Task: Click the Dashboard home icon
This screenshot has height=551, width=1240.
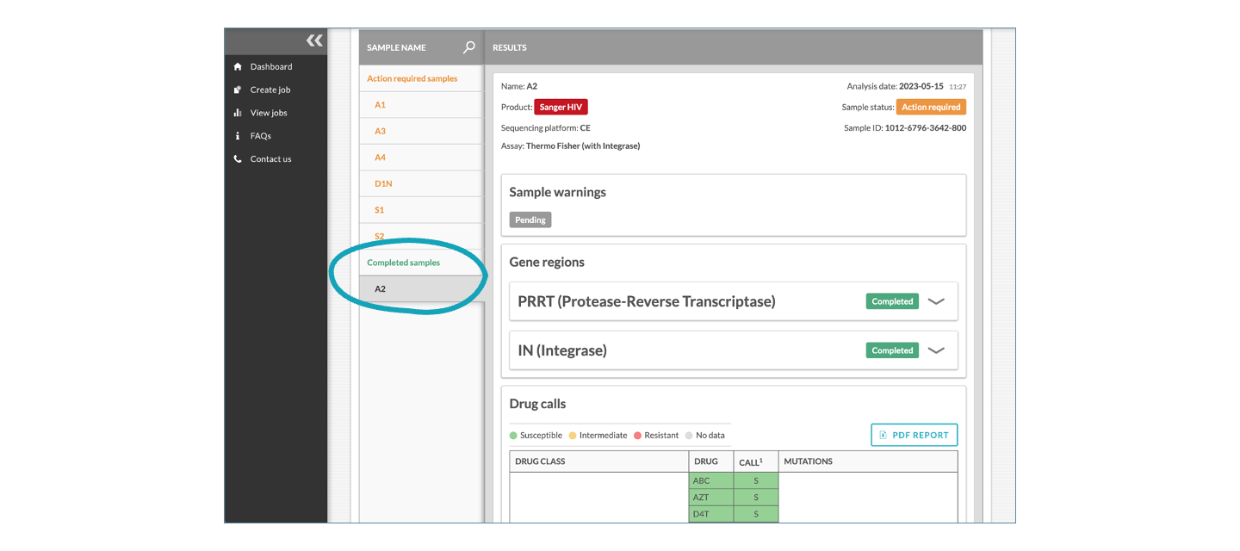Action: pos(238,66)
